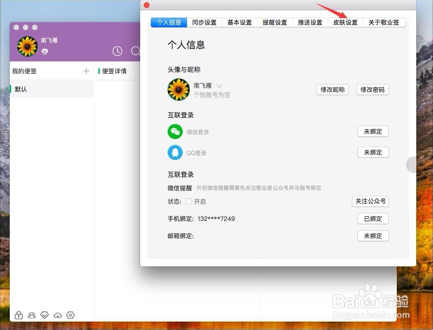The image size is (433, 330).
Task: Click the blue QQ login icon
Action: 175,152
